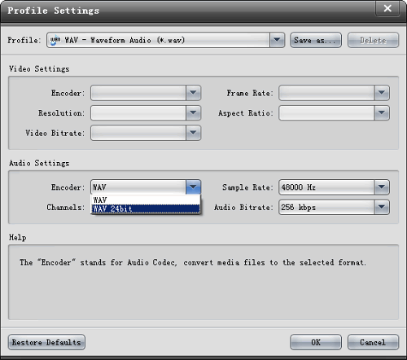Click the 256 kbps bitrate field
407x360 pixels.
coord(326,208)
